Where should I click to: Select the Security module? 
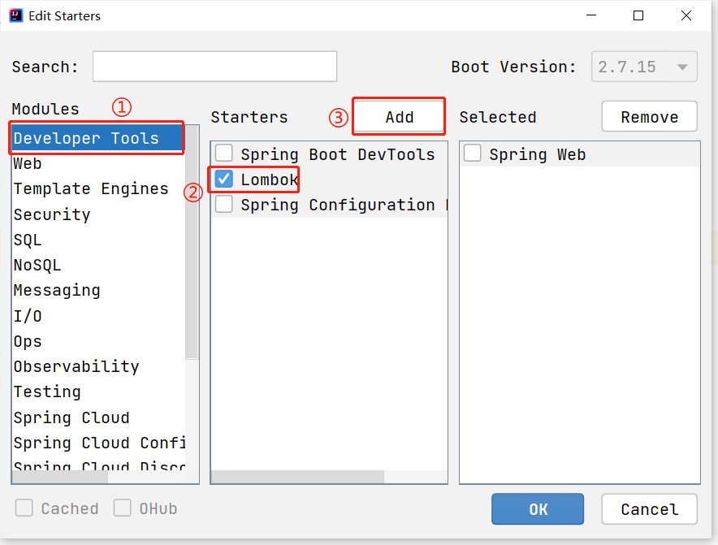(98, 214)
